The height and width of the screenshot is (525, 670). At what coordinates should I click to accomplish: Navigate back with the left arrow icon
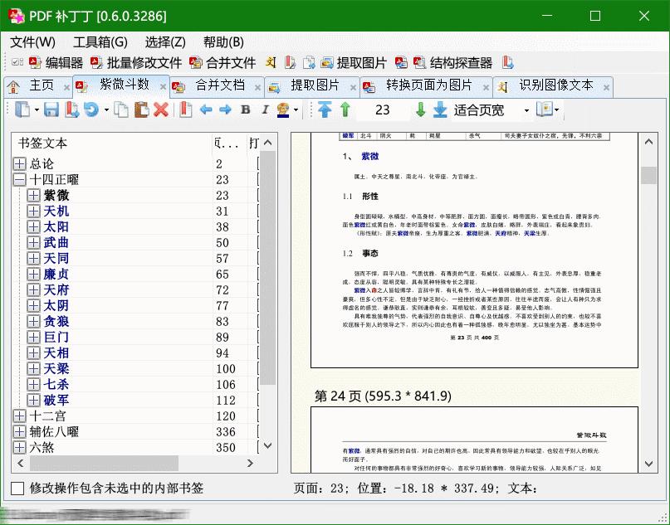tap(205, 110)
